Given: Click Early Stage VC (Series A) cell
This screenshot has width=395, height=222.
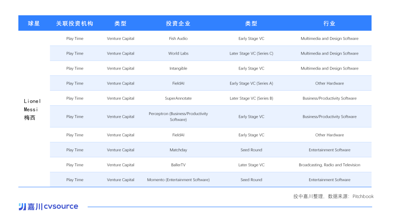Looking at the screenshot, I should (x=251, y=84).
